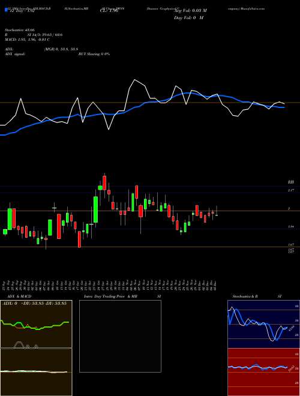Open the ADX & MACD indicator panel
300x396 pixels.
36,348
